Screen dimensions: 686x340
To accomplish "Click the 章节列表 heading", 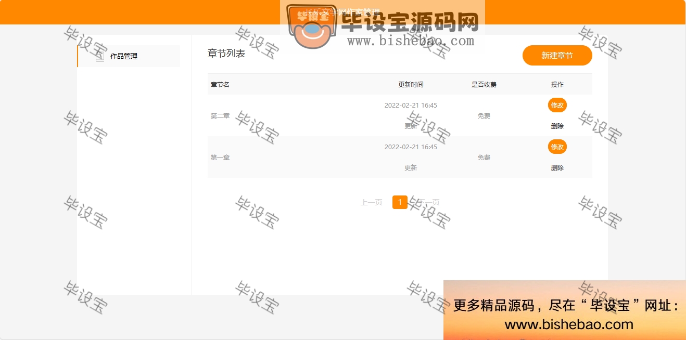I will (226, 53).
